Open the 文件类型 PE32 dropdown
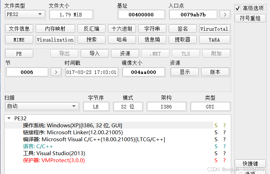Screen dimensions: 270x174 pos(25,14)
